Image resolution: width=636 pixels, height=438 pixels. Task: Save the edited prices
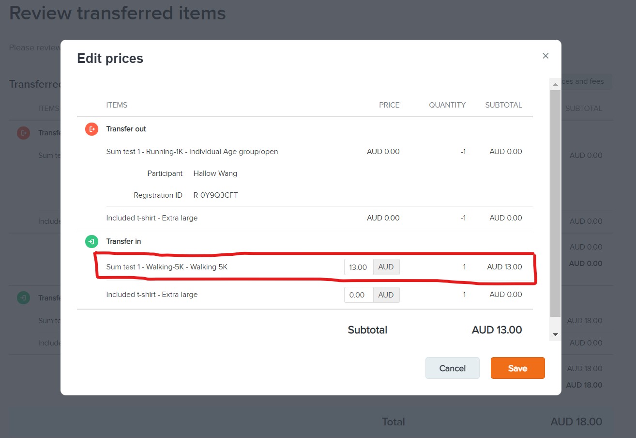(517, 368)
